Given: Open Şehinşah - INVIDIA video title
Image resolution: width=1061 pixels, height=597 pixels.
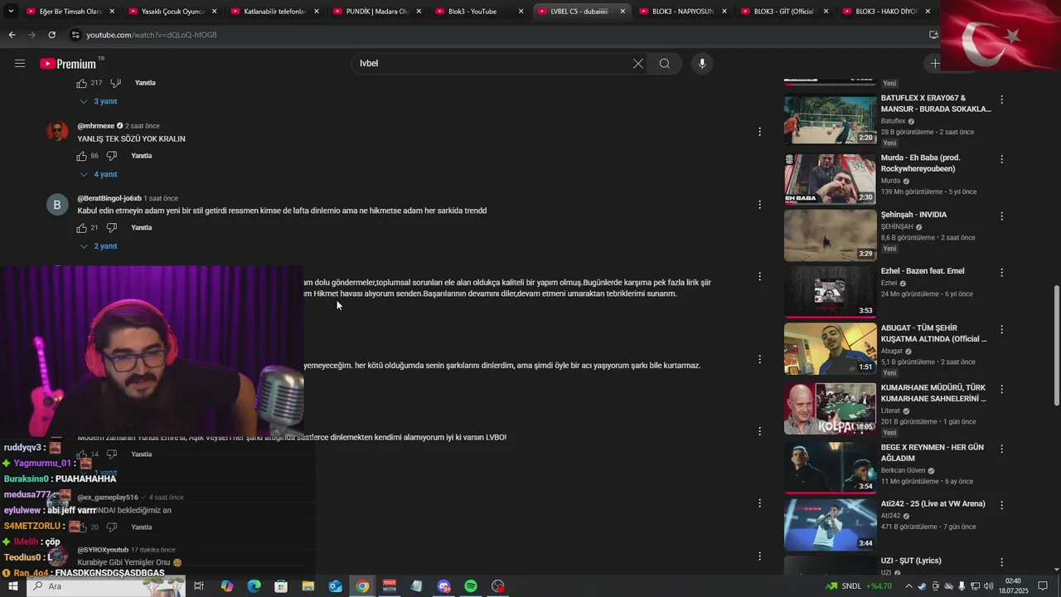Looking at the screenshot, I should (913, 215).
